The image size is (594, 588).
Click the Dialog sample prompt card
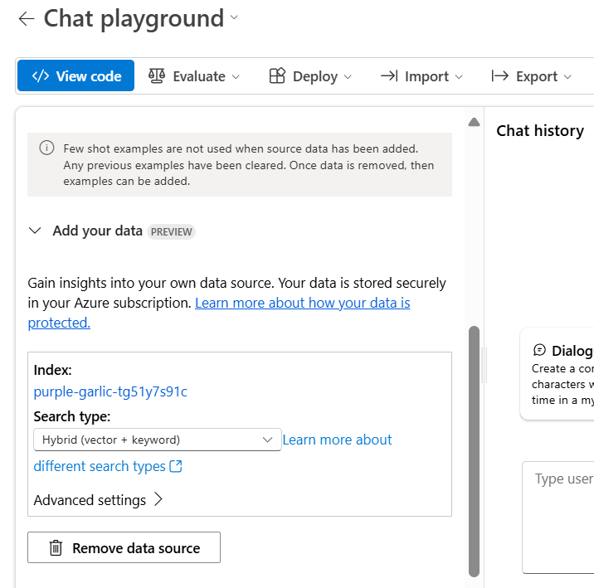tap(557, 374)
